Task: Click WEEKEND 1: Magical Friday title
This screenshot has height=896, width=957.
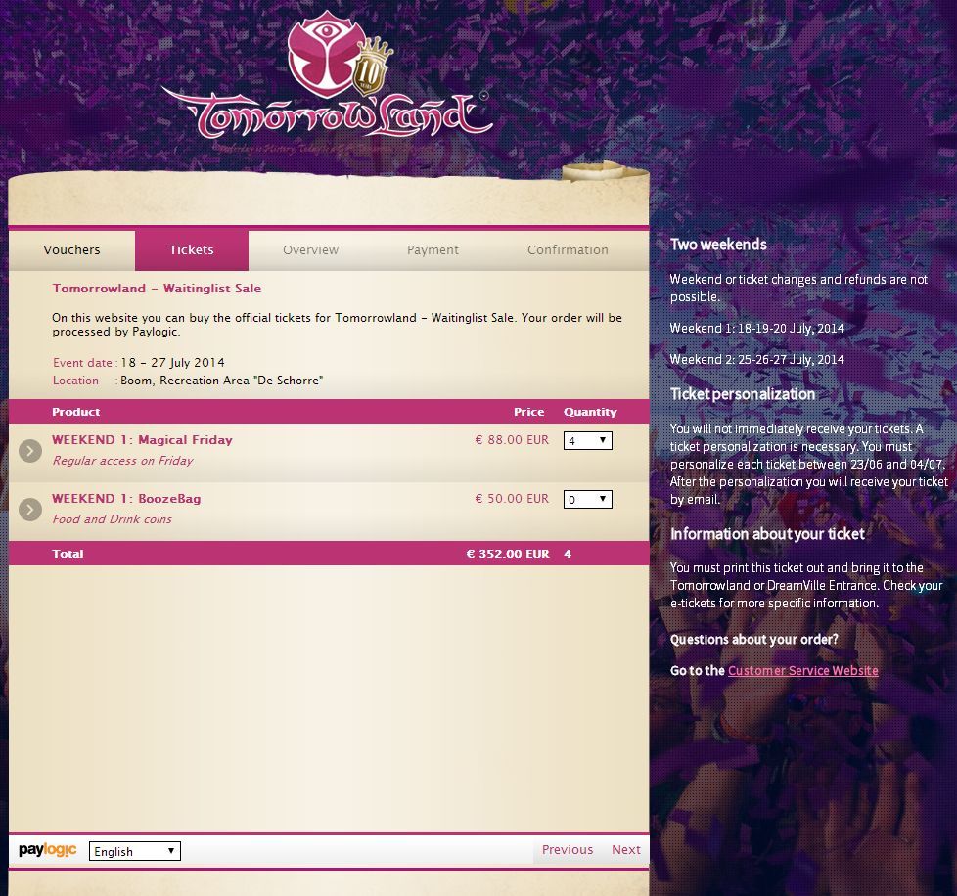Action: 142,440
